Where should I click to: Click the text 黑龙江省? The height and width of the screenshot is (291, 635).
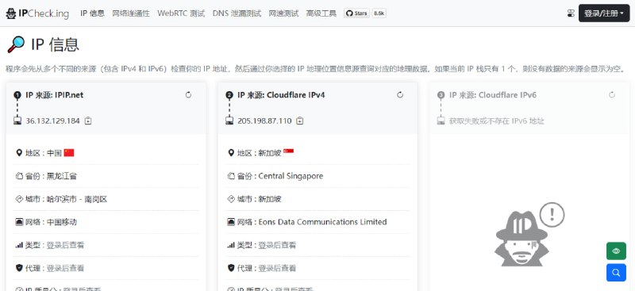click(x=62, y=176)
